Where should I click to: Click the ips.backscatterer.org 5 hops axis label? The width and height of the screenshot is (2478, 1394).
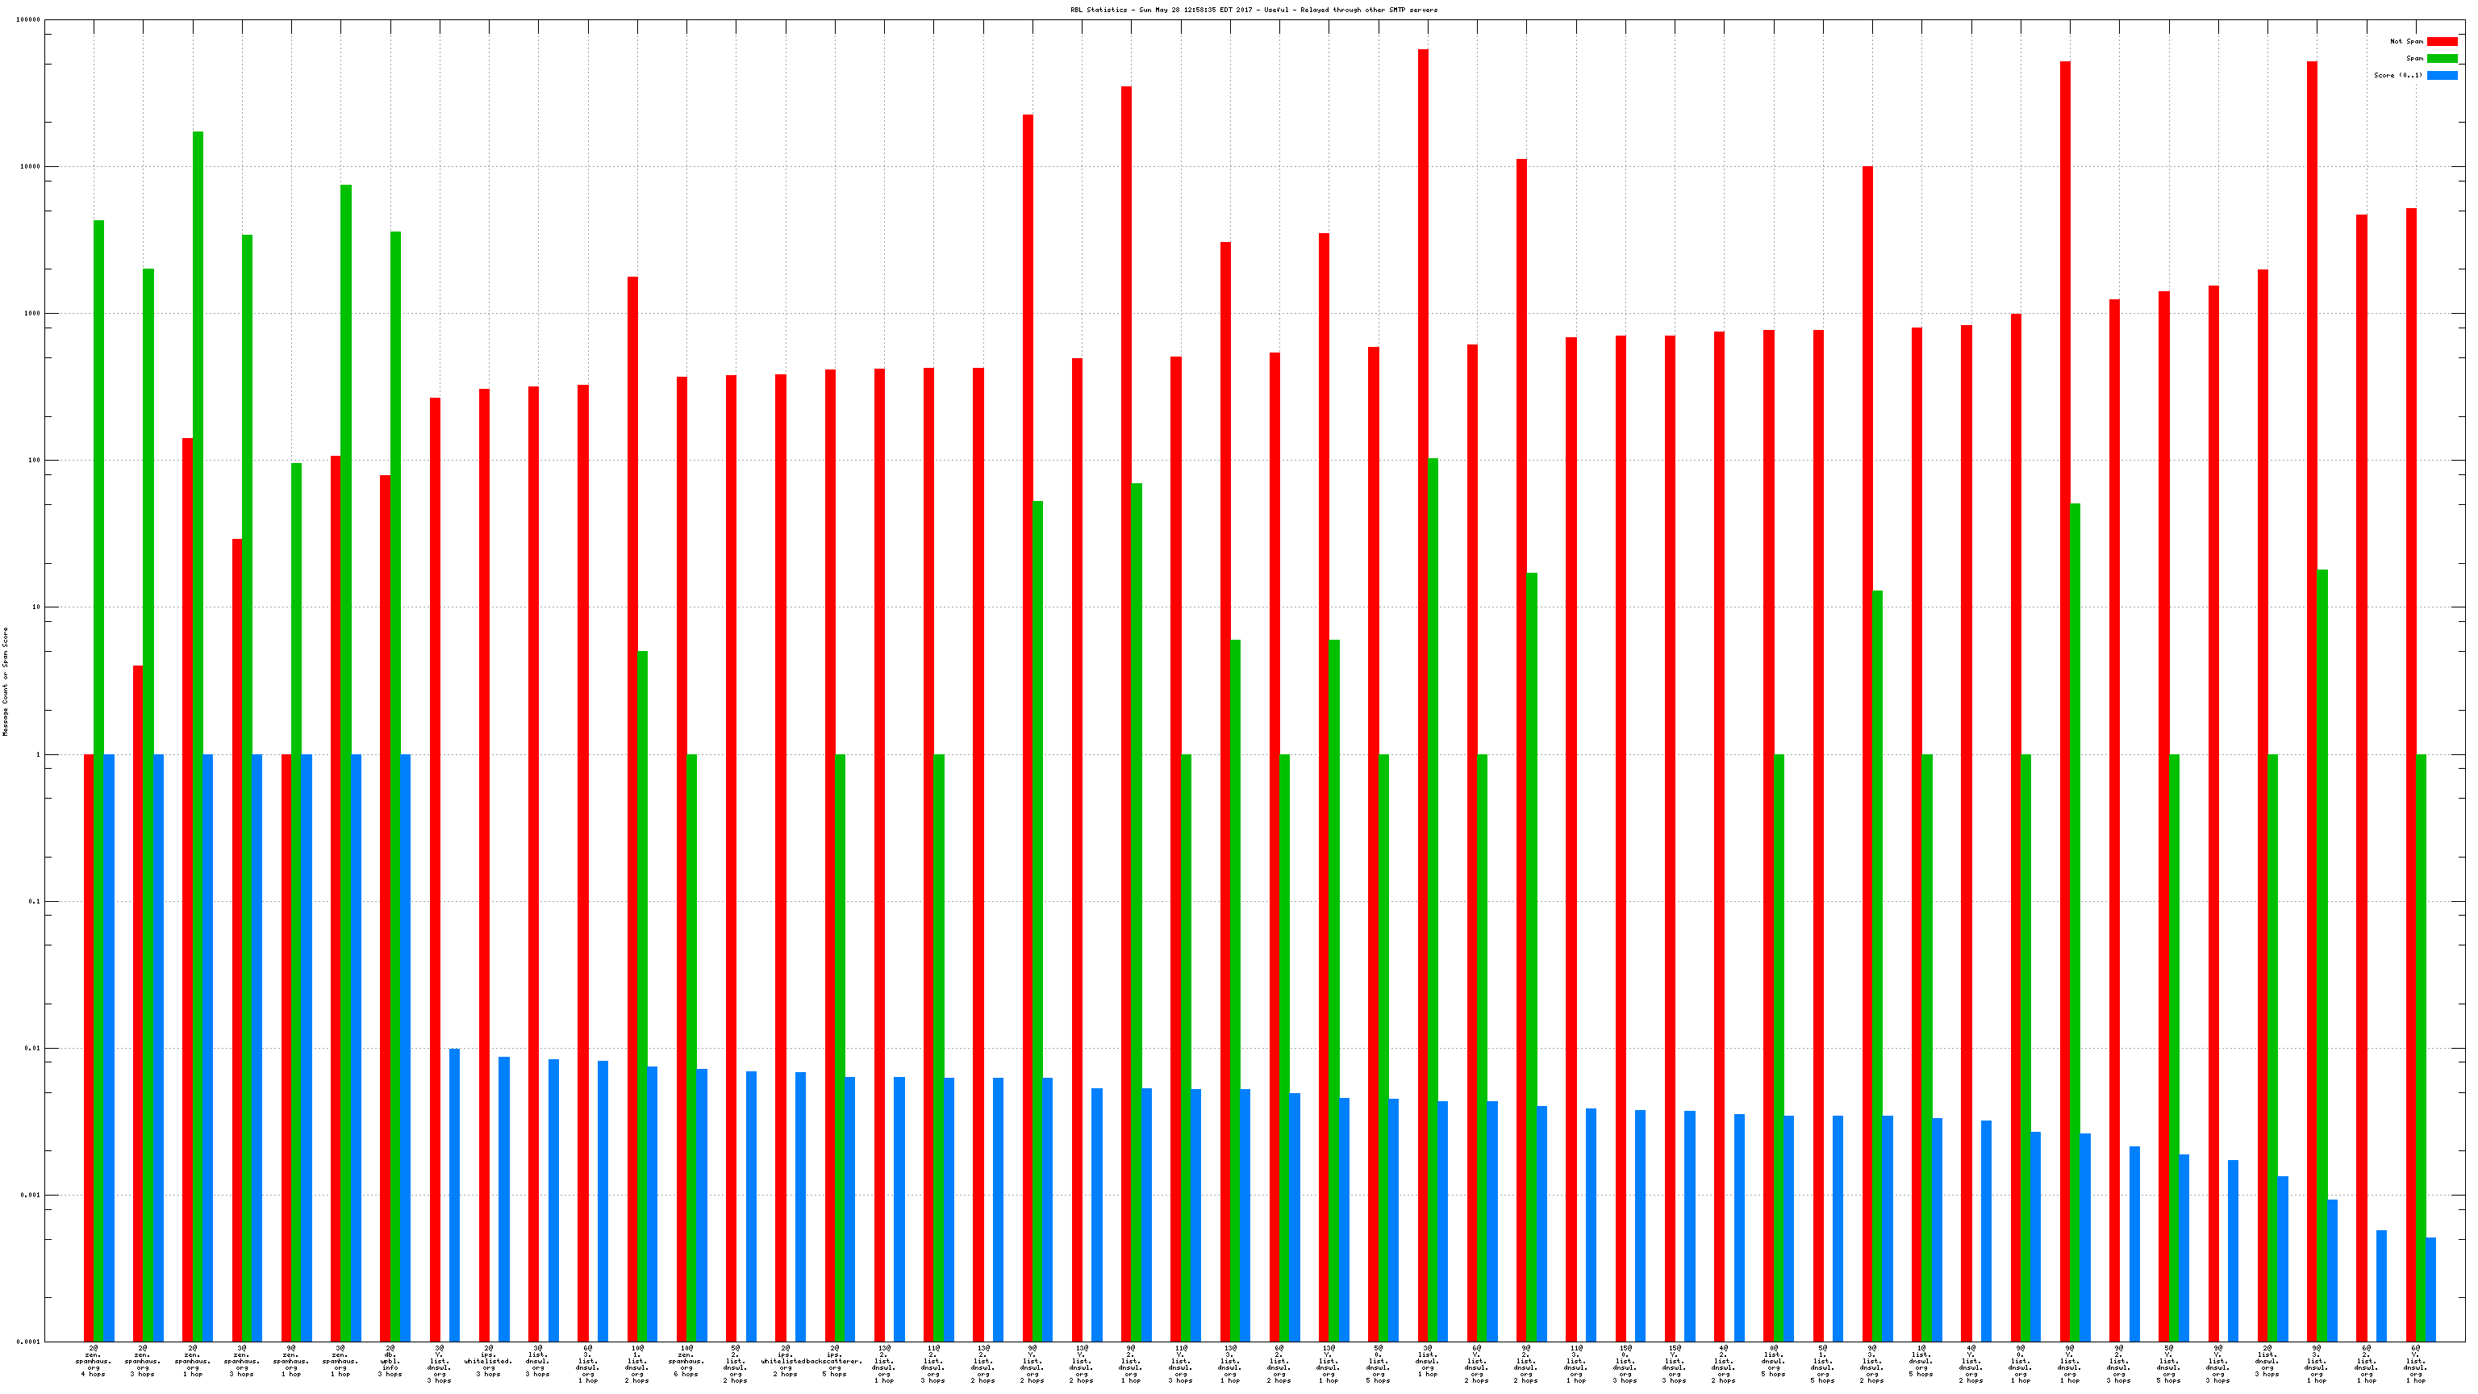[x=835, y=1361]
